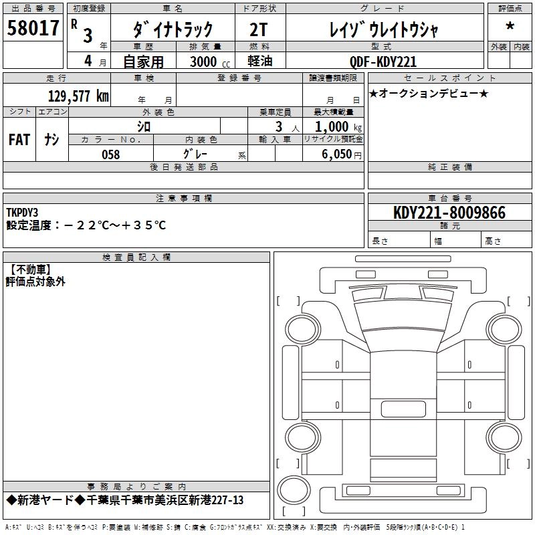Select the color number 058
Screen dimensions: 535x535
coord(110,154)
